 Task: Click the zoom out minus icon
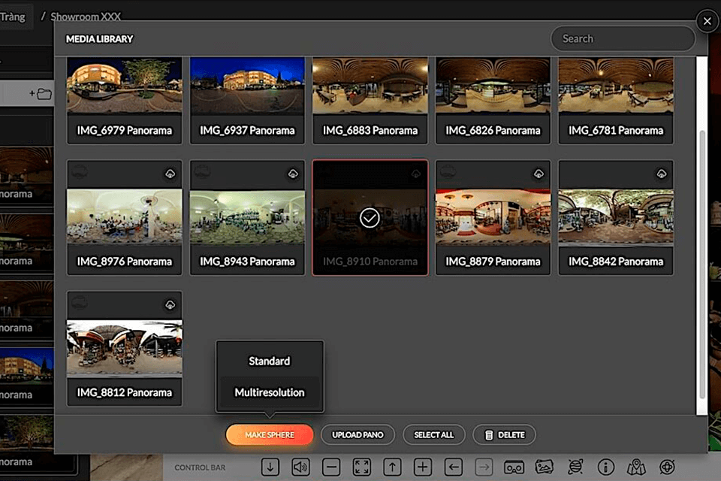331,467
